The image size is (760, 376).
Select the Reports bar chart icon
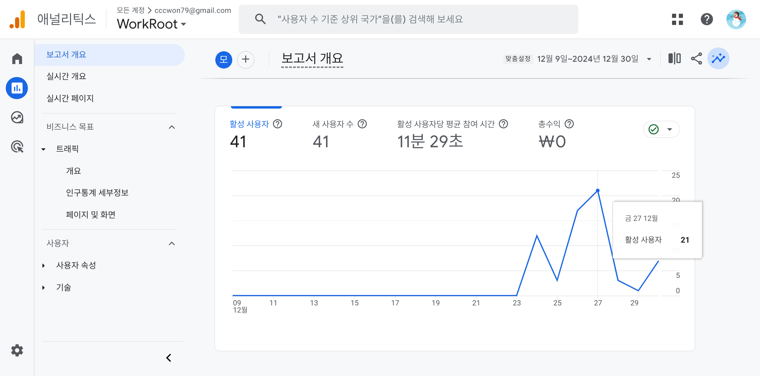[17, 88]
